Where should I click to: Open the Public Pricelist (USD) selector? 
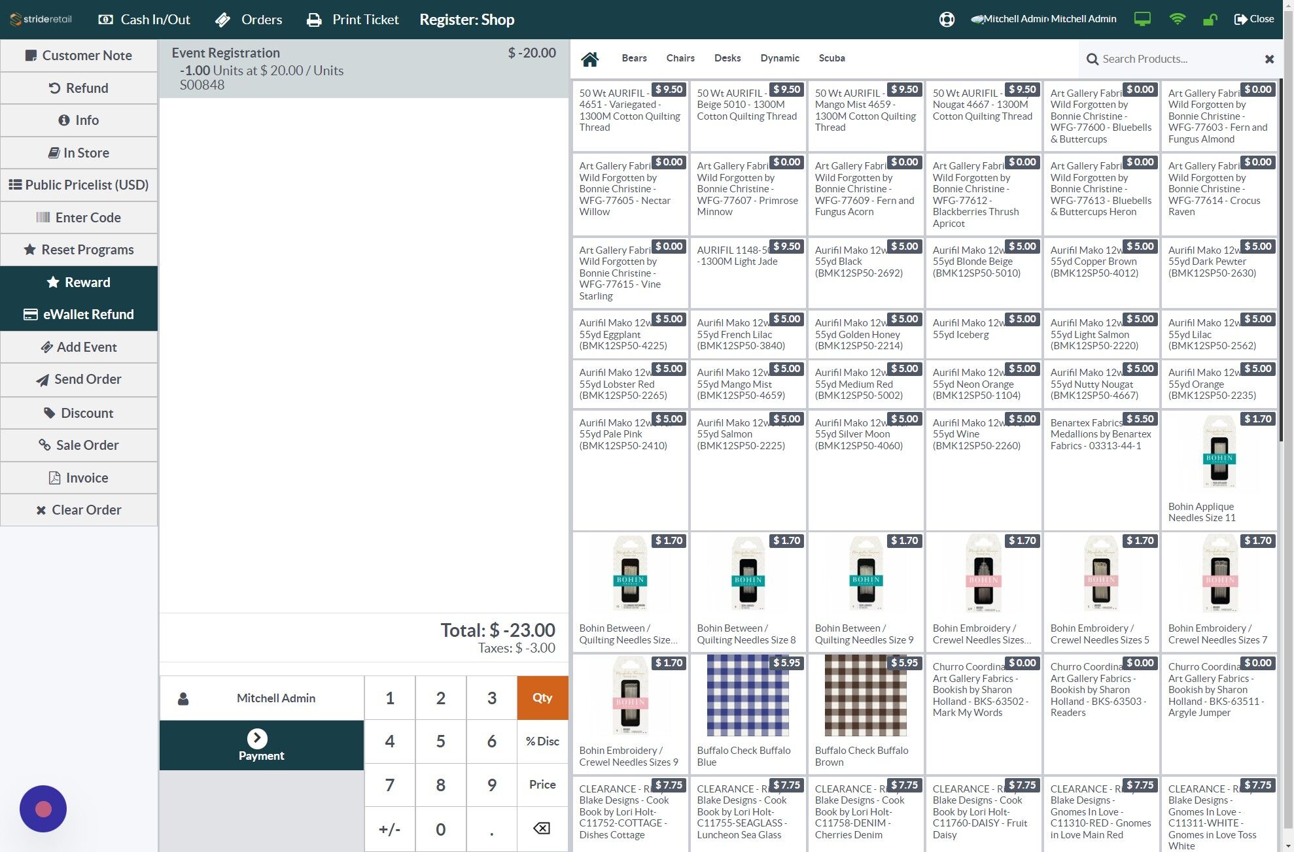79,185
